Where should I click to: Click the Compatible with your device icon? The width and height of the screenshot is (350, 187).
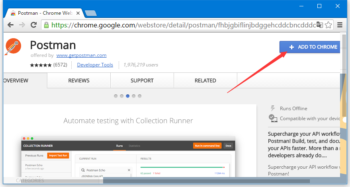(273, 118)
